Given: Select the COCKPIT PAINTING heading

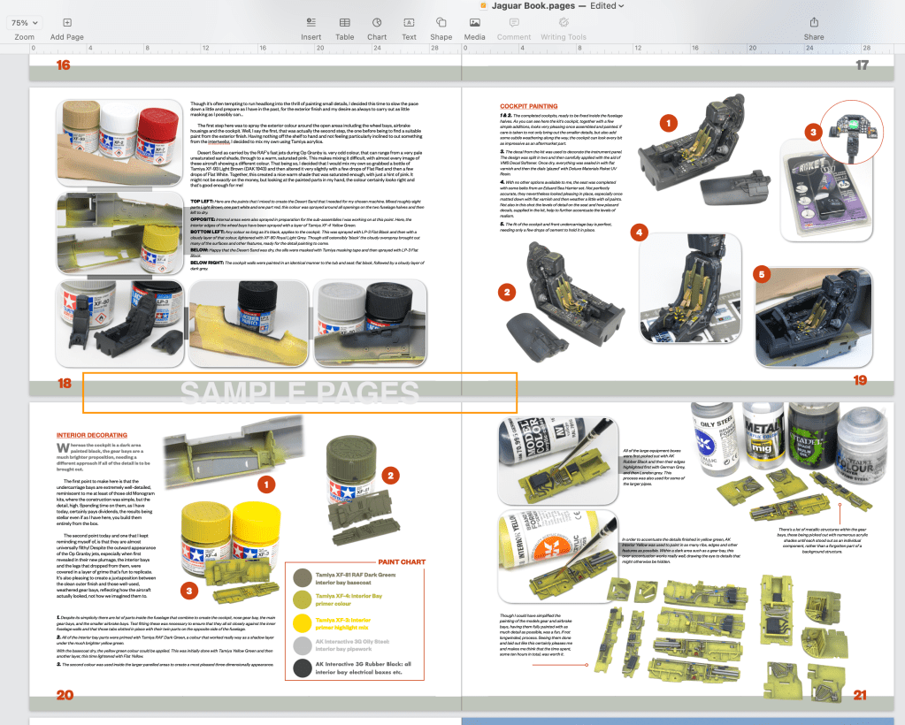Looking at the screenshot, I should [x=528, y=106].
